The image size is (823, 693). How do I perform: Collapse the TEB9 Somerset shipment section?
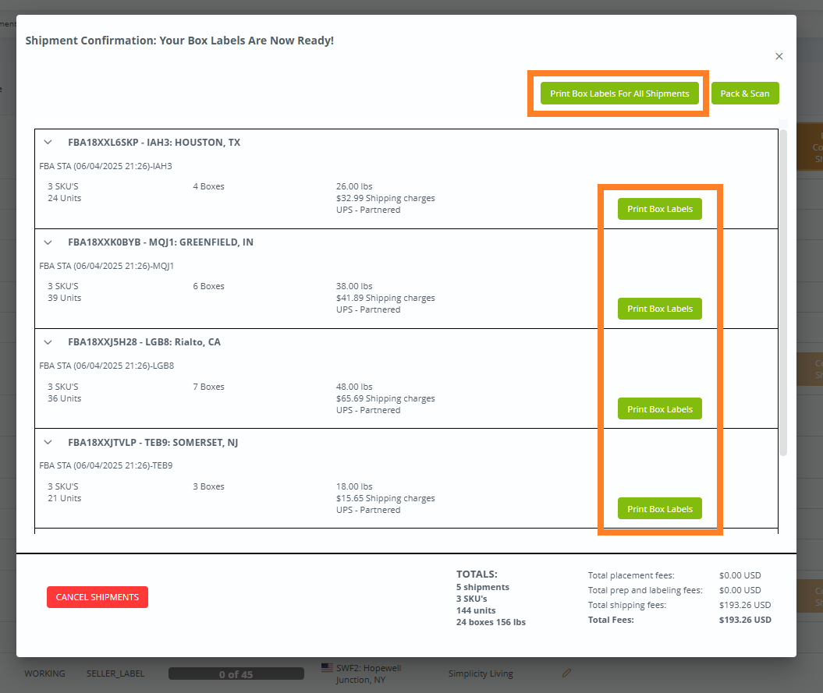pos(48,442)
